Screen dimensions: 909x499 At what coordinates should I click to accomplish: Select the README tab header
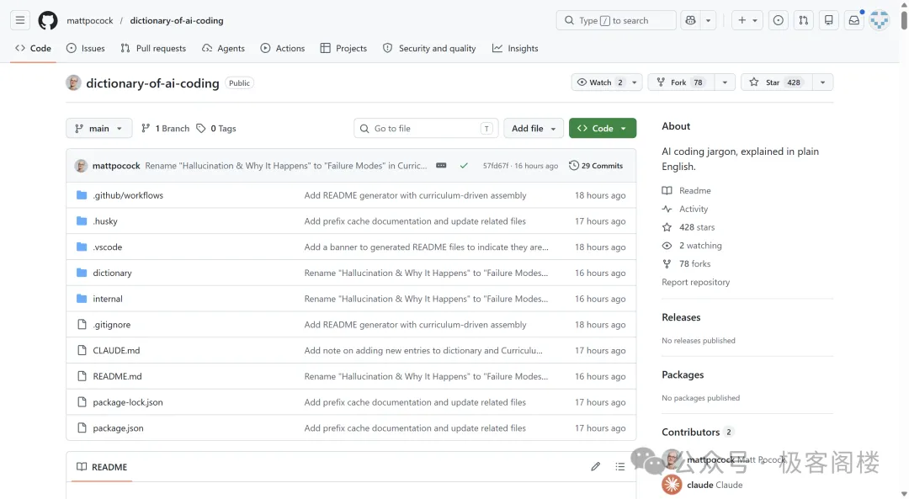click(102, 466)
